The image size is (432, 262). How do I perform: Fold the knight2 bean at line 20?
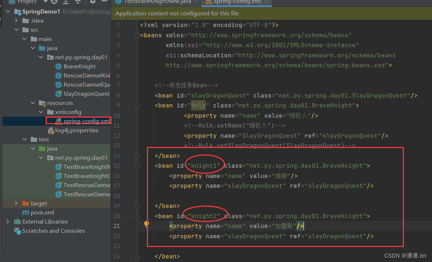pos(137,216)
